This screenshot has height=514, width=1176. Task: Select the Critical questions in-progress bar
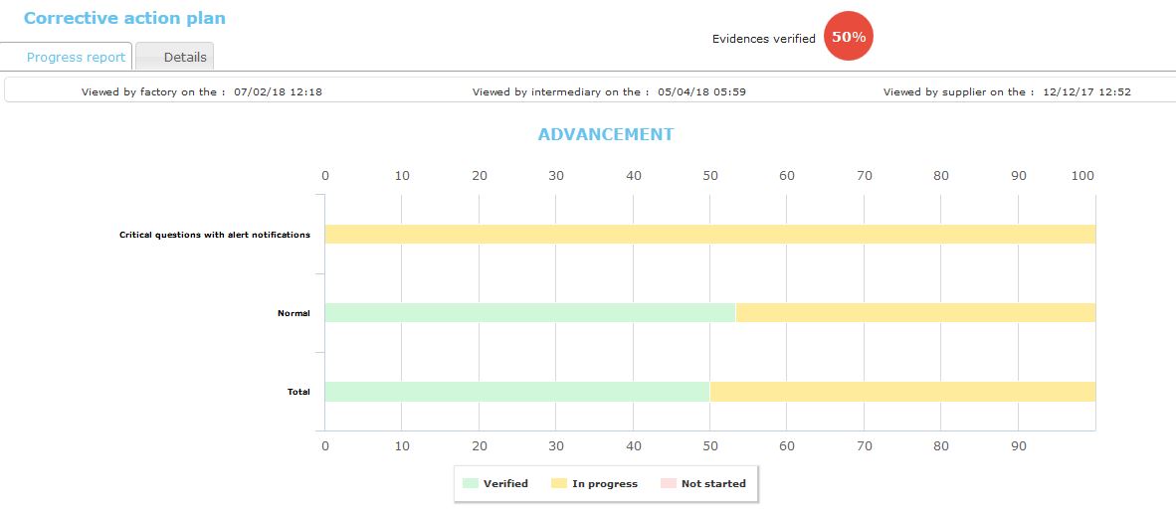pos(709,235)
